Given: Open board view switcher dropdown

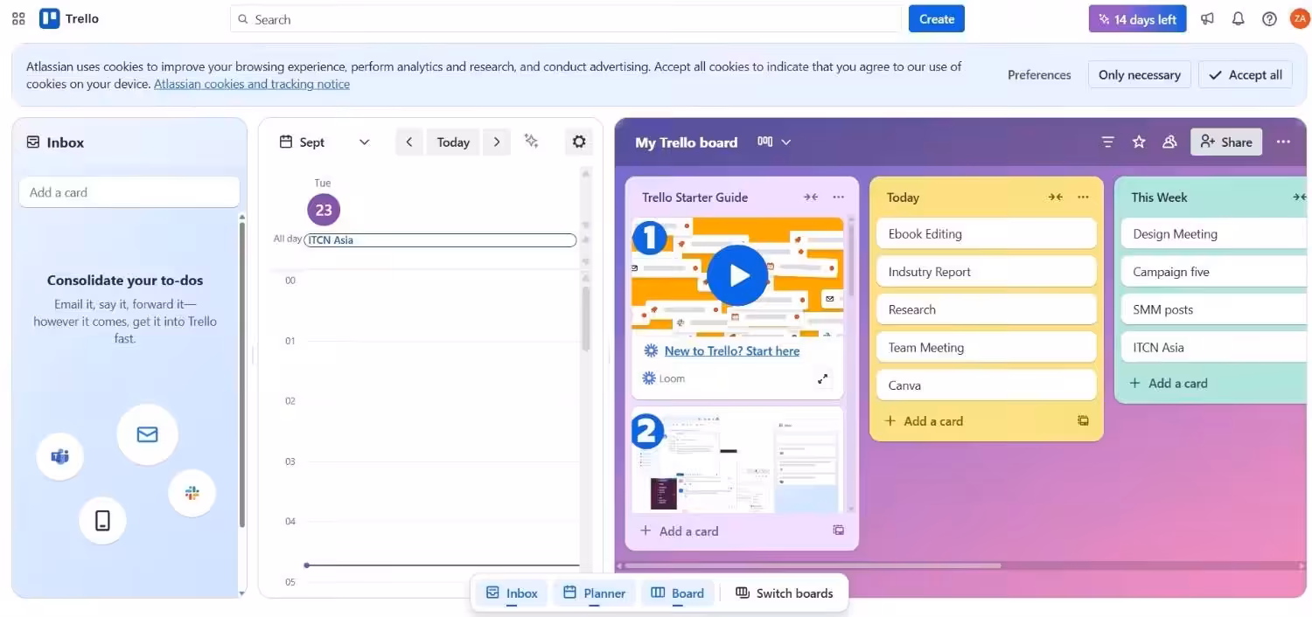Looking at the screenshot, I should point(774,142).
